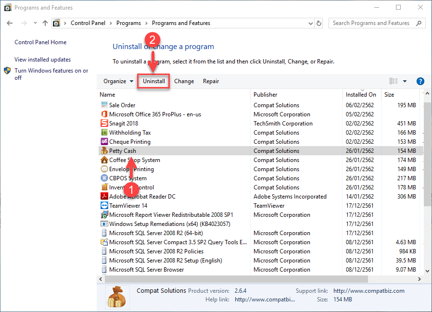This screenshot has width=432, height=312.
Task: Click the SQL Server Compact Query Tools icon
Action: coord(104,242)
